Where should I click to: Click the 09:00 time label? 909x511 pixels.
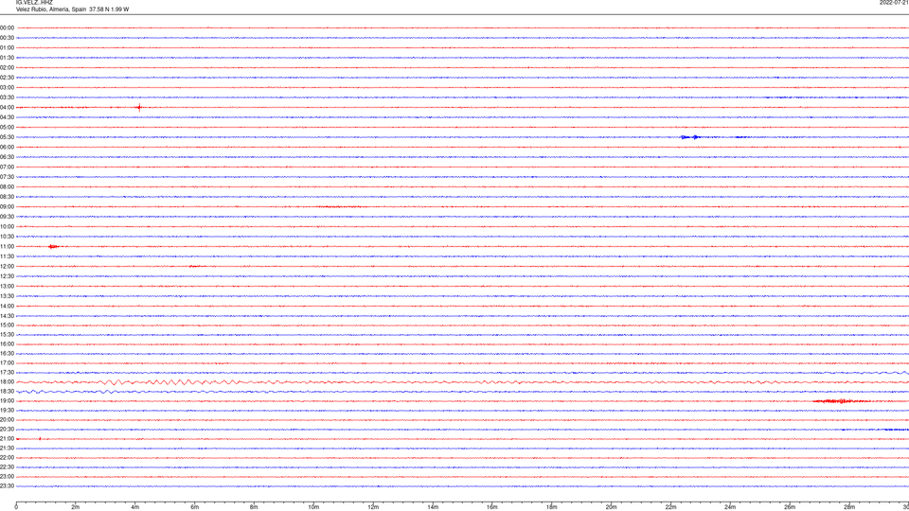7,207
